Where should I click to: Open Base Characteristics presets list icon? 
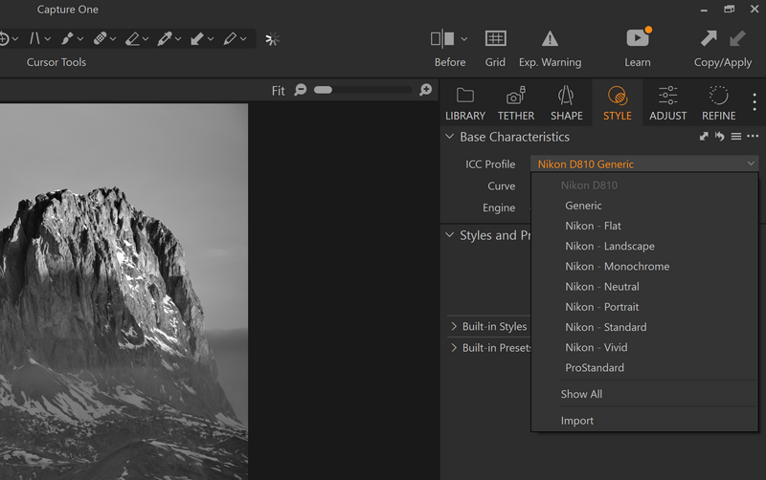[735, 137]
